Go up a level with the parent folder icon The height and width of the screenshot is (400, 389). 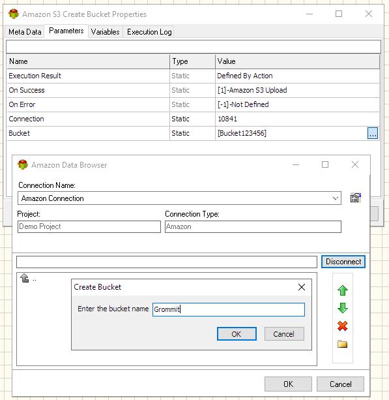click(x=25, y=278)
